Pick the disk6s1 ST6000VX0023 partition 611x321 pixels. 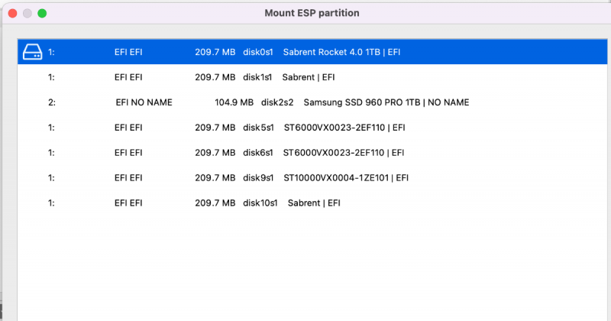pos(343,153)
